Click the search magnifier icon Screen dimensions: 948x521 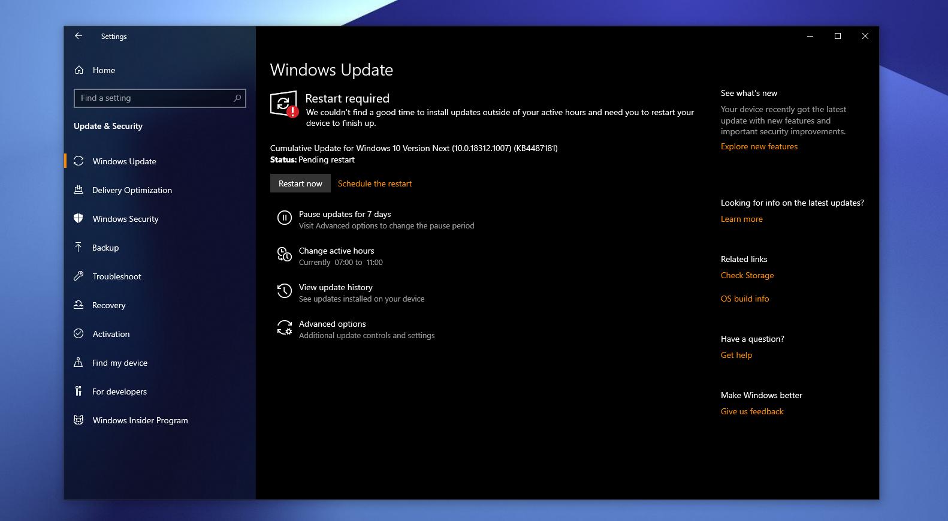(x=237, y=98)
